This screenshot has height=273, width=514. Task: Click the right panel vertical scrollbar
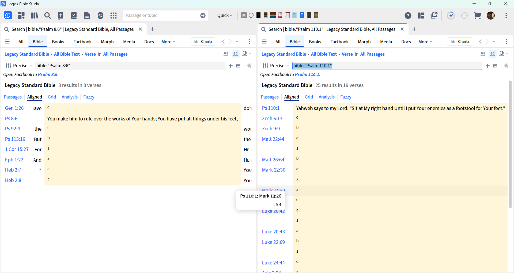[510, 145]
